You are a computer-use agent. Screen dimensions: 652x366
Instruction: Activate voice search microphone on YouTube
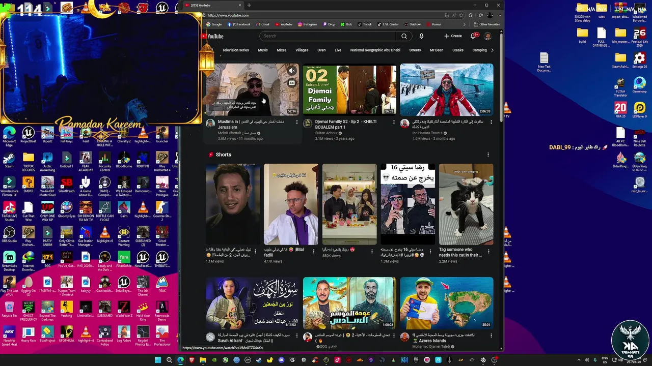[421, 36]
